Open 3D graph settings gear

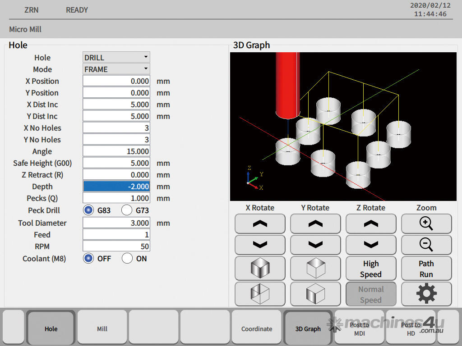coord(426,294)
